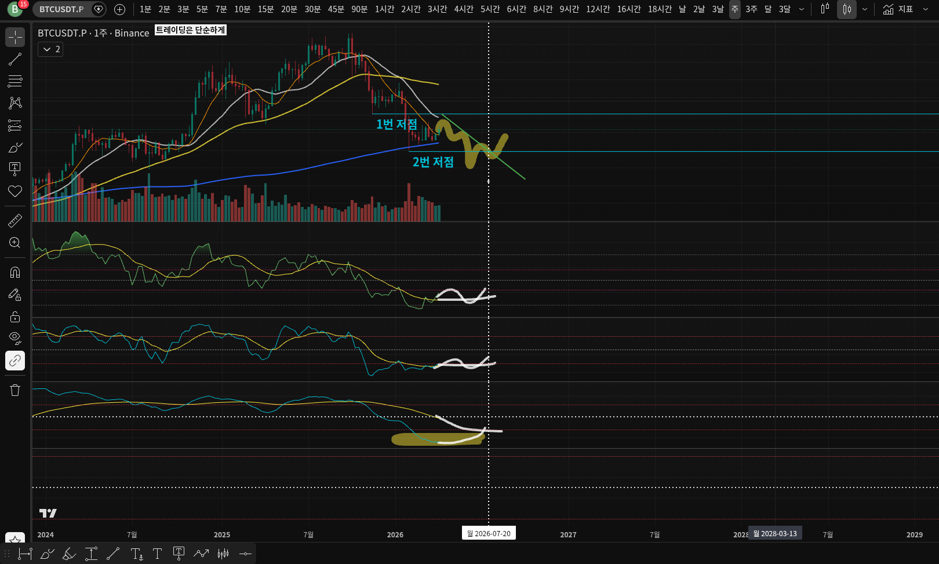Activate the zoom in tool

(x=15, y=242)
